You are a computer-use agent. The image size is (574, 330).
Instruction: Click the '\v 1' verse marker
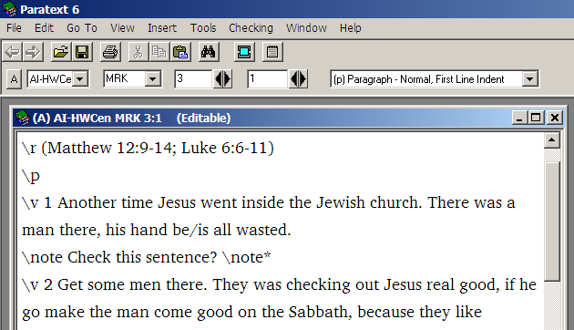pyautogui.click(x=36, y=202)
